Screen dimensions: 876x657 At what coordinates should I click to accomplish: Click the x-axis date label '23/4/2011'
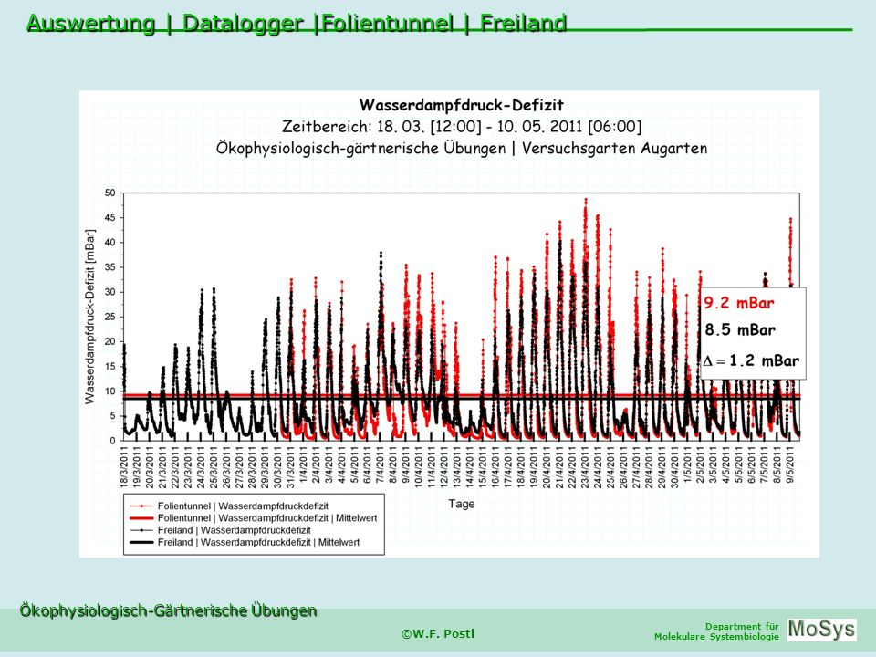[586, 467]
